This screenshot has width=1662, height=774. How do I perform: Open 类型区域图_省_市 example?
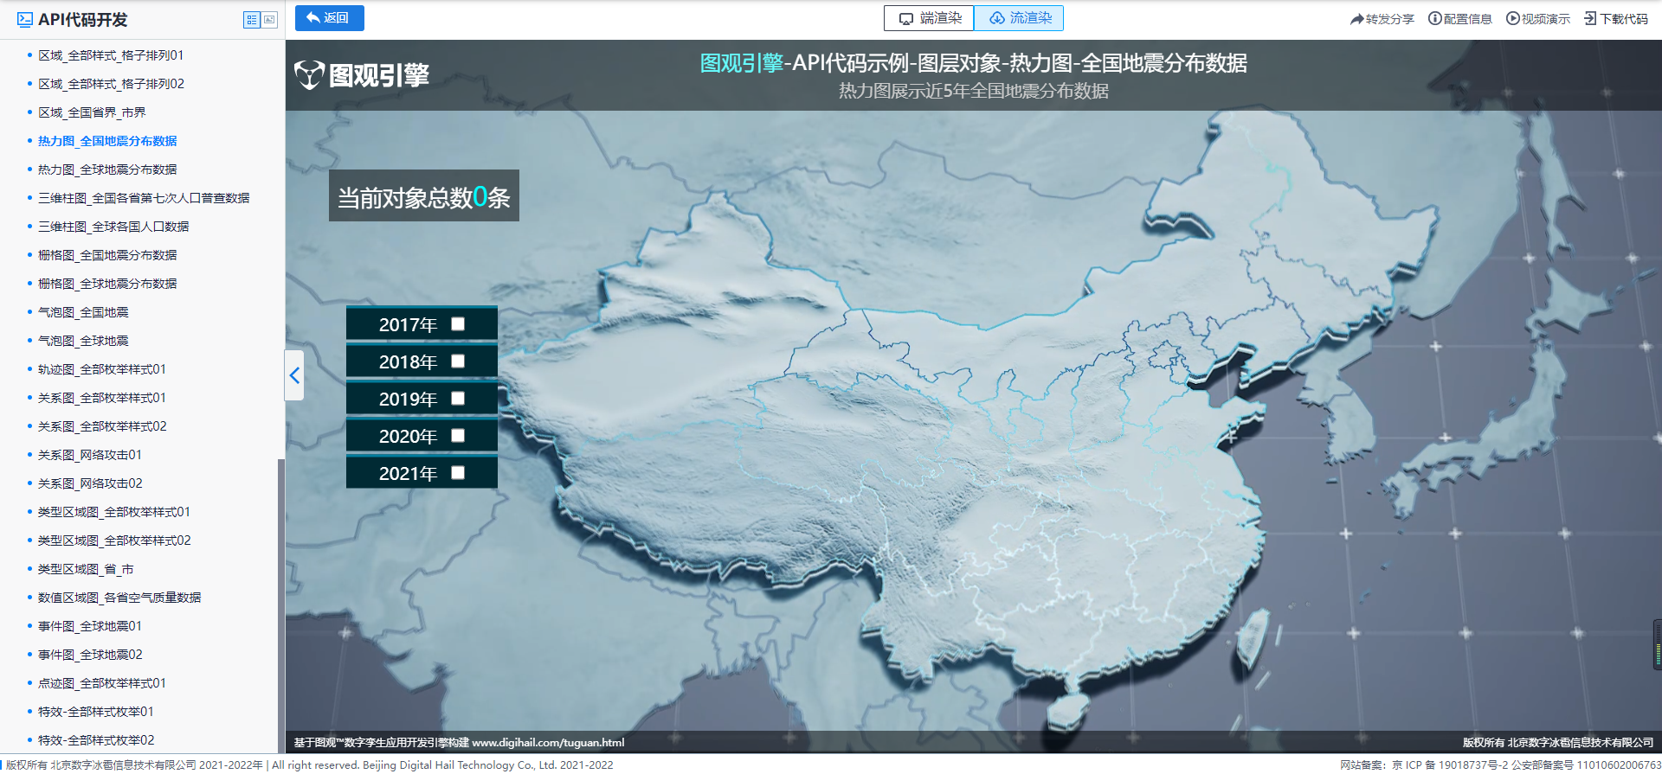(x=86, y=569)
